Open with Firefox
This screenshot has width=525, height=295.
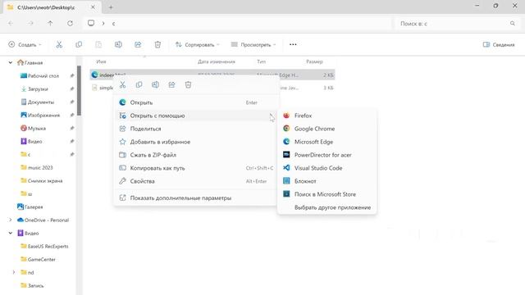coord(327,116)
